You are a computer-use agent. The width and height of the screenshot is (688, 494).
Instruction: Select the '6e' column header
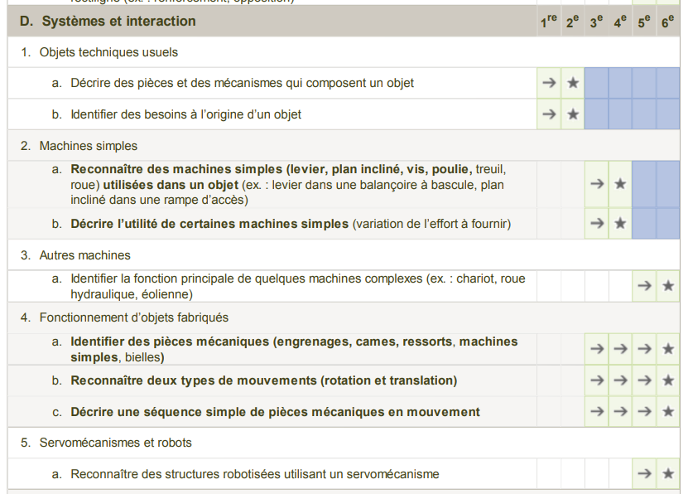pyautogui.click(x=667, y=20)
